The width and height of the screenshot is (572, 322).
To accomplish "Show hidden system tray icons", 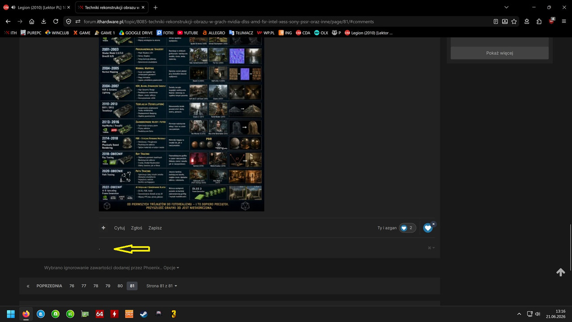I will [519, 314].
